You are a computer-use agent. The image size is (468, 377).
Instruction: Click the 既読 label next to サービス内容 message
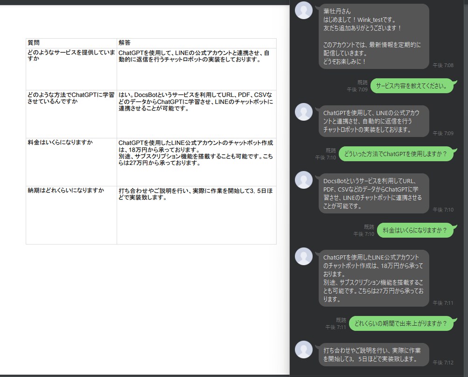tap(363, 82)
